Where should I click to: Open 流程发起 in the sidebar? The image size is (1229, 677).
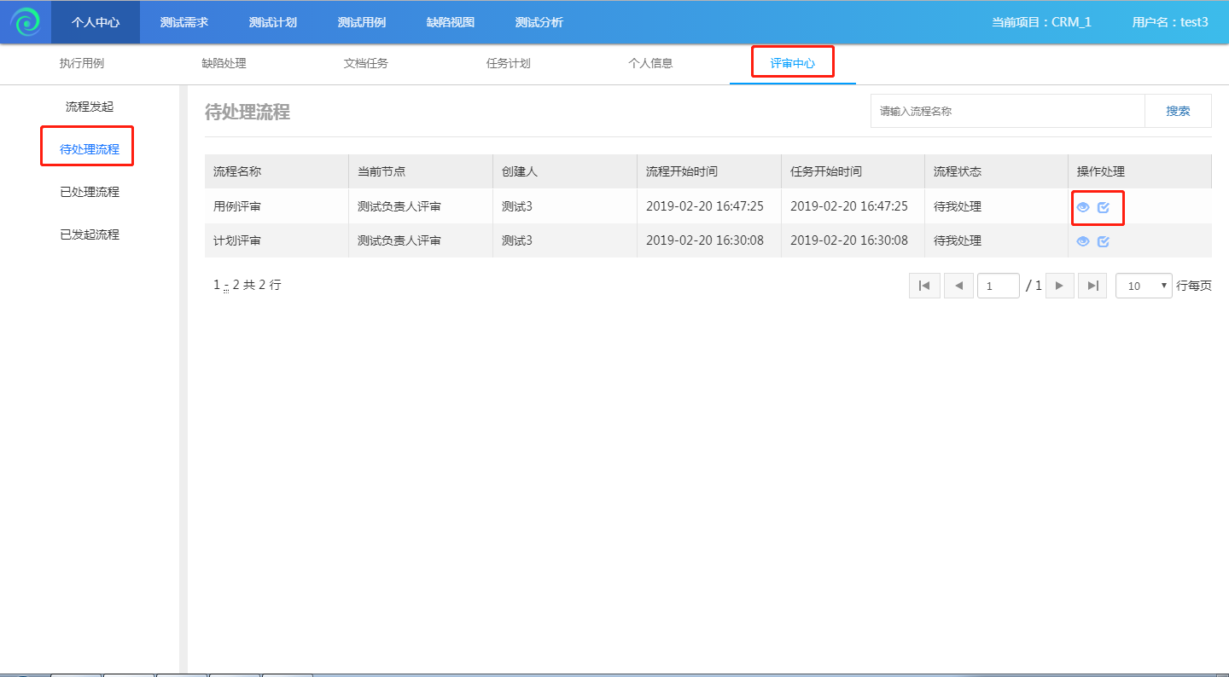point(90,107)
